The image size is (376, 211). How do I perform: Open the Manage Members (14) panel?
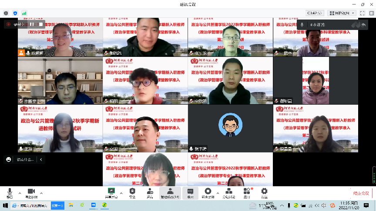[170, 191]
